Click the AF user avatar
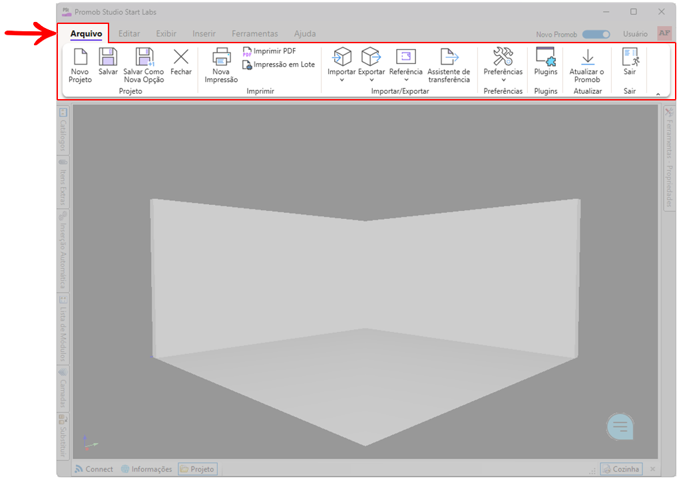This screenshot has width=681, height=479. [664, 33]
